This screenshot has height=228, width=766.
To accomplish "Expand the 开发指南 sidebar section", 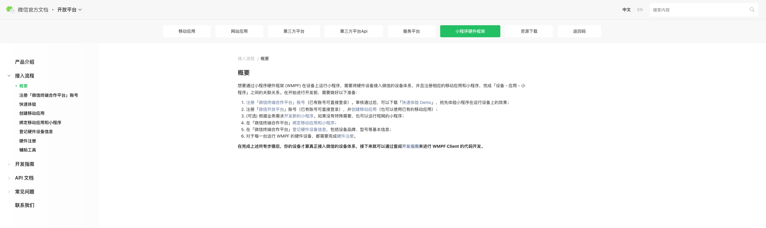I will point(9,164).
